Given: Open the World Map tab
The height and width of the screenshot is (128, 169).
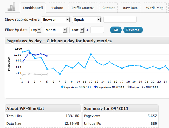Looking at the screenshot, I should pyautogui.click(x=155, y=8).
